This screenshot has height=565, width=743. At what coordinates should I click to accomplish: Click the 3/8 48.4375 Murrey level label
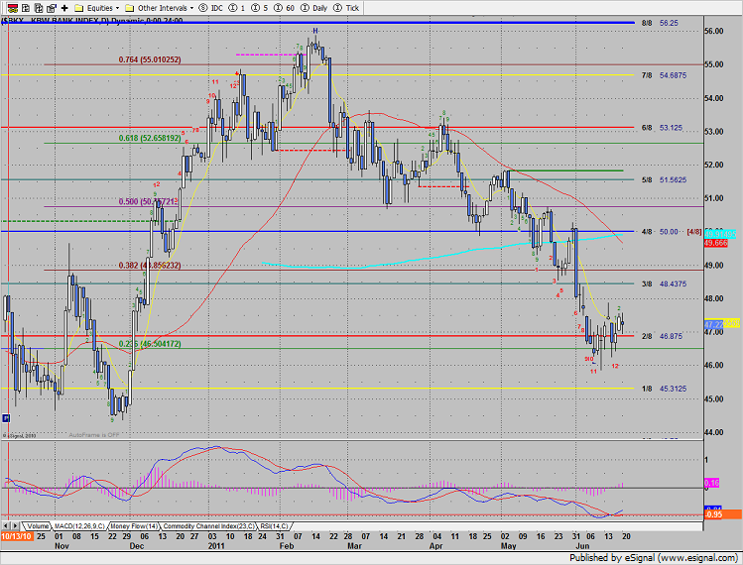pos(664,283)
